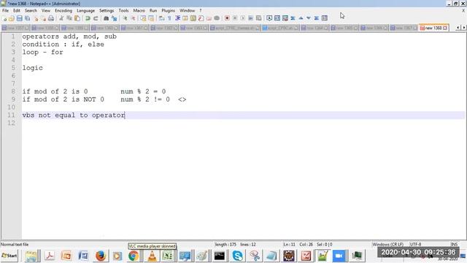
Task: Click 'Windows (CR LF)' in status bar
Action: (x=387, y=245)
